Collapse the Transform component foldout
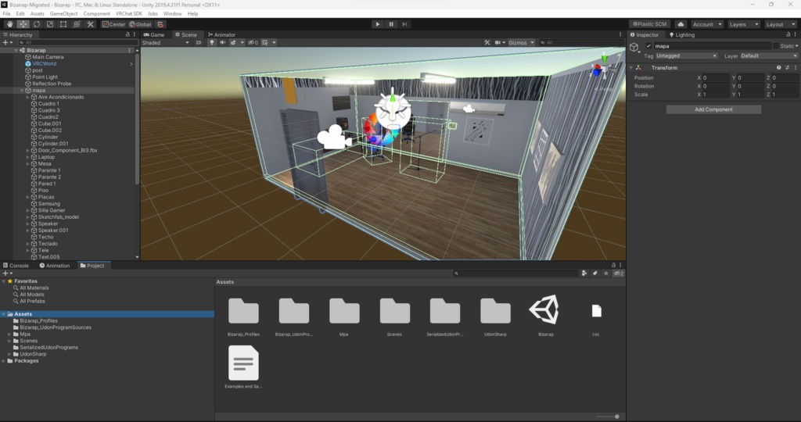Screen dimensions: 801x422 pyautogui.click(x=631, y=67)
